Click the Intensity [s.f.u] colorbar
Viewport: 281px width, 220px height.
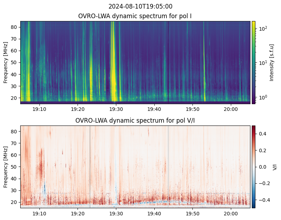(253, 62)
